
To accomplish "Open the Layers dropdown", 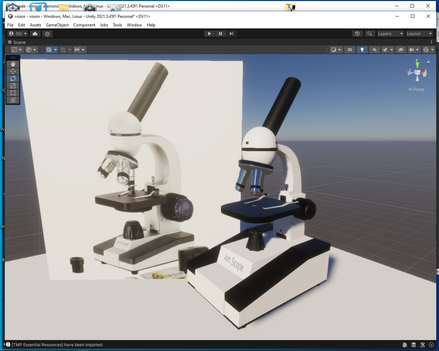I will (391, 34).
